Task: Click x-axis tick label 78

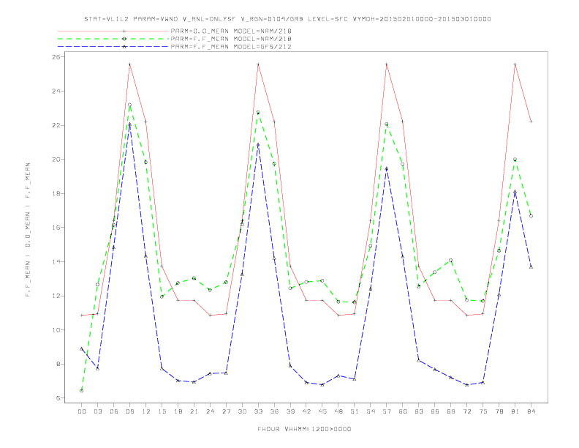Action: point(499,411)
